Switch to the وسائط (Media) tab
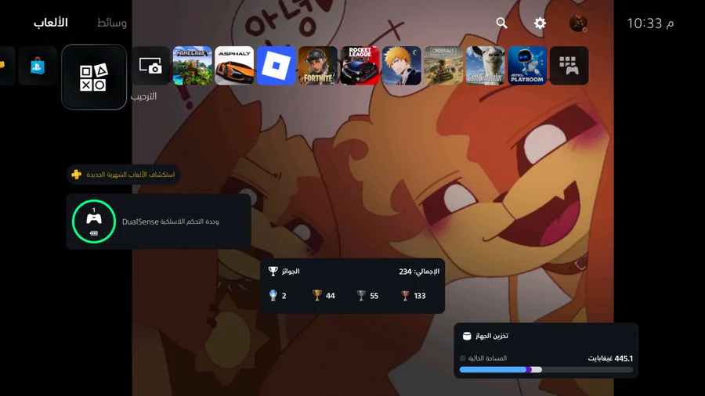Image resolution: width=705 pixels, height=396 pixels. pyautogui.click(x=112, y=23)
